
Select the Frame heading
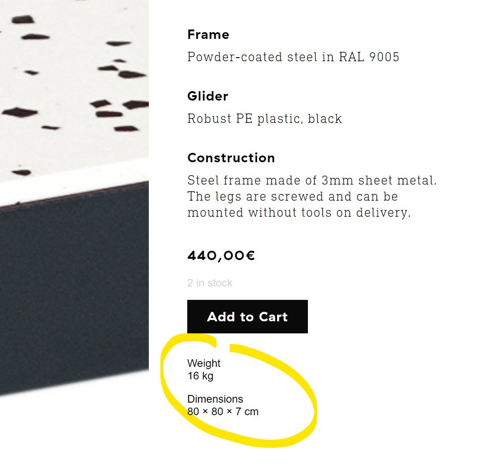pos(208,35)
